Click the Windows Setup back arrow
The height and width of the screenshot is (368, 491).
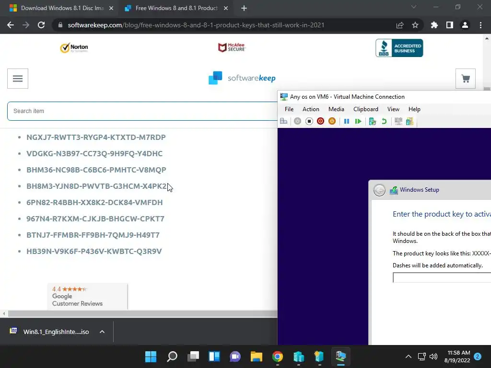point(379,190)
